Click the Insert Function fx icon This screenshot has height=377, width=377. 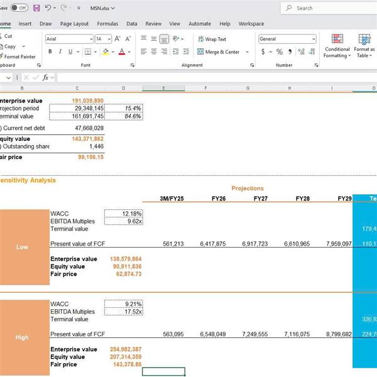[46, 78]
